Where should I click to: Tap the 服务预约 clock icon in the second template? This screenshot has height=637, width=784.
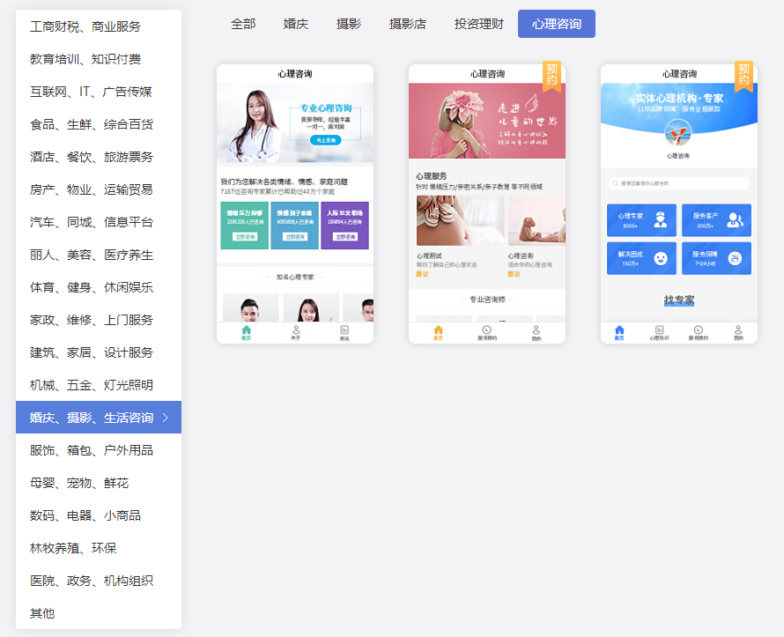(x=486, y=330)
